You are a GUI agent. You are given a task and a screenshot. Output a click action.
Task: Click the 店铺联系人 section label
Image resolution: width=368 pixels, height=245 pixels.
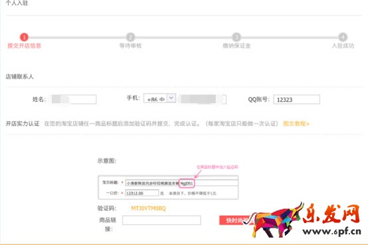[19, 77]
